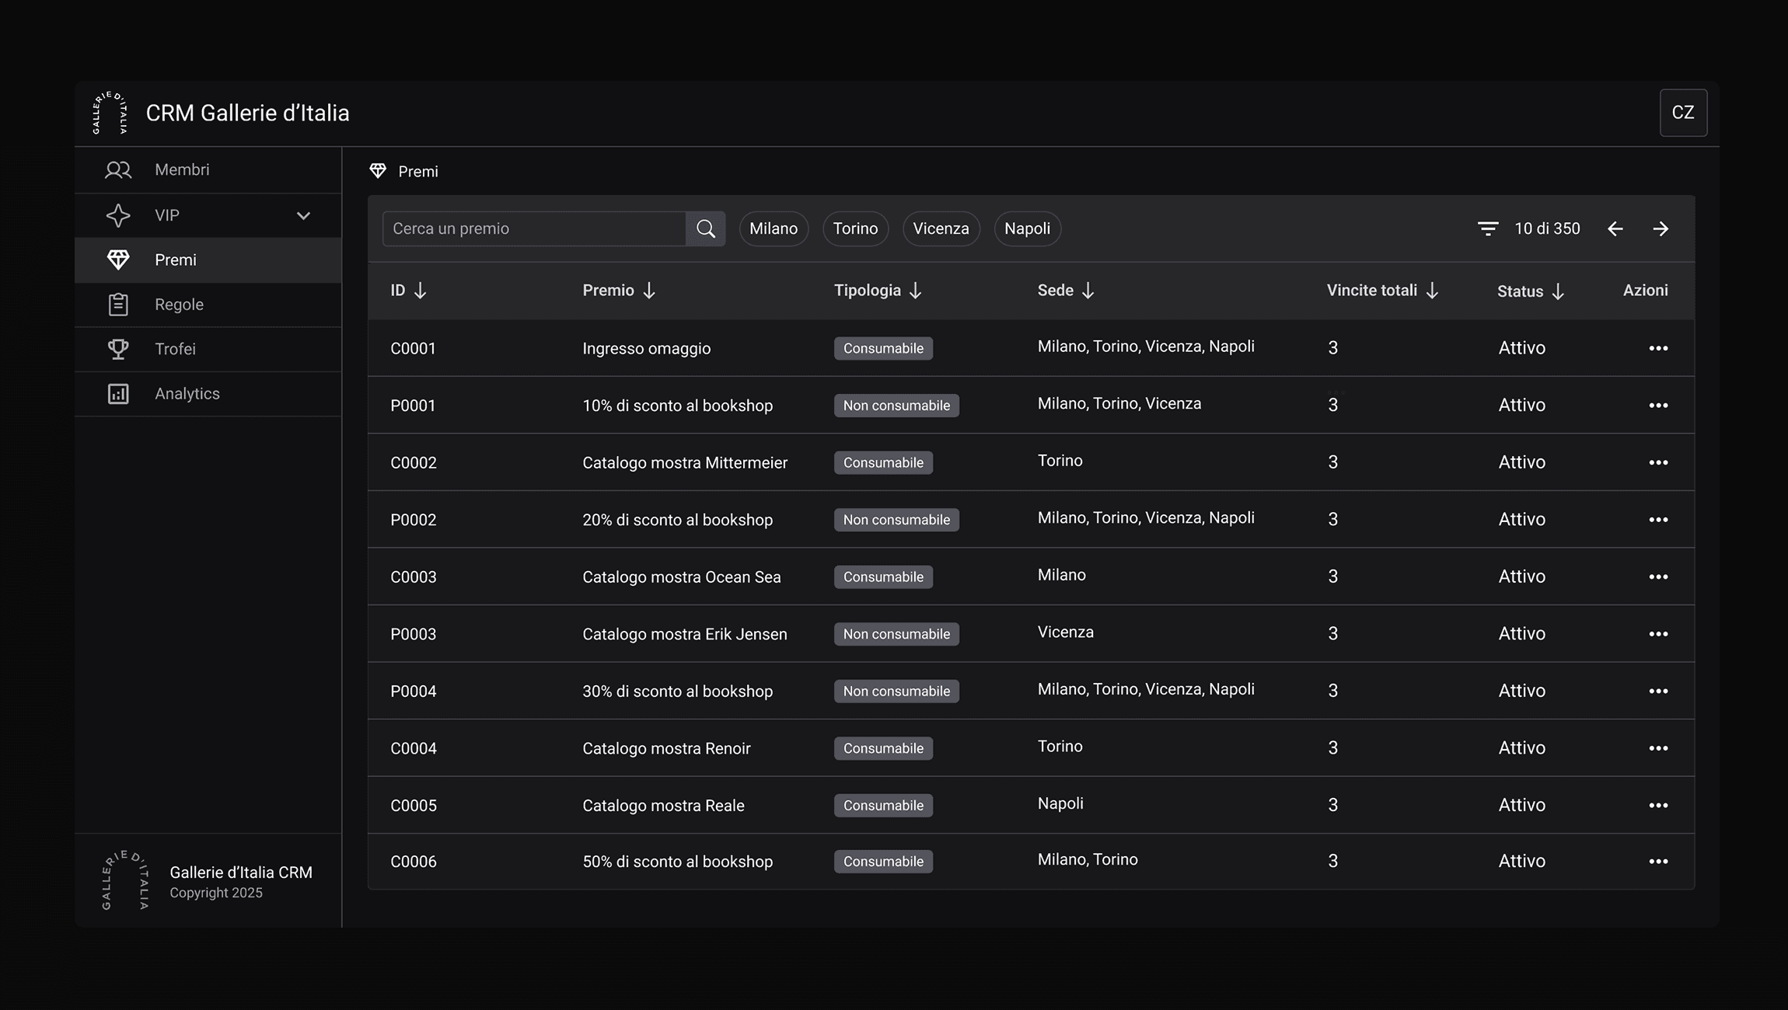The height and width of the screenshot is (1010, 1788).
Task: Focus the 'Cerca un premio' search field
Action: (x=534, y=228)
